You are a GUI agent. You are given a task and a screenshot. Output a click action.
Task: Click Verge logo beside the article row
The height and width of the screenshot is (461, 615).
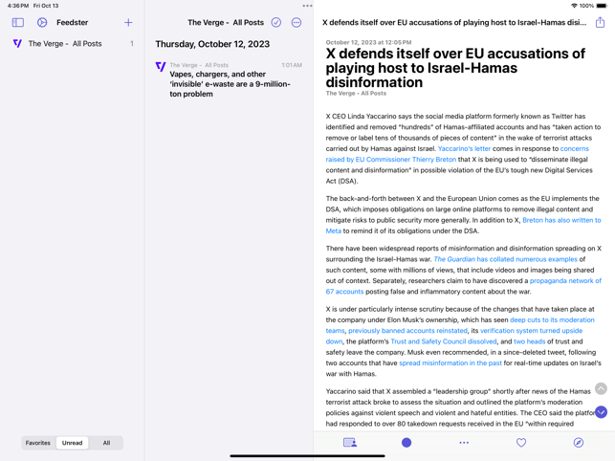pyautogui.click(x=161, y=67)
